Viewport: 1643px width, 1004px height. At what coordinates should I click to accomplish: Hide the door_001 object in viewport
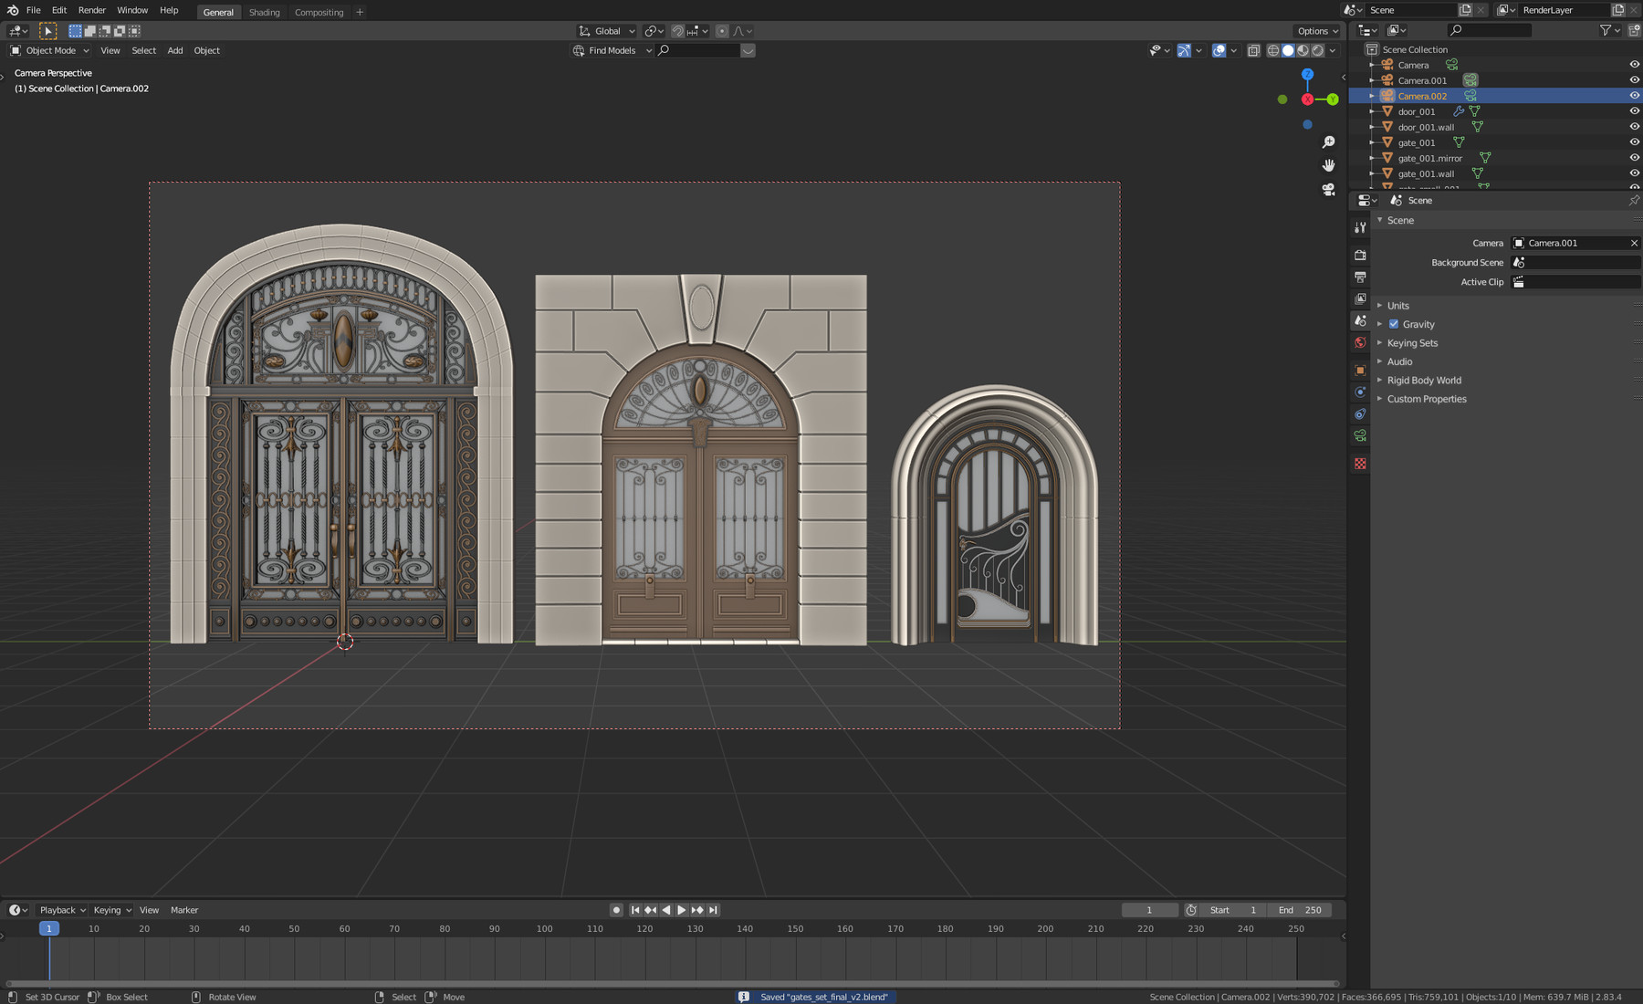(1633, 110)
